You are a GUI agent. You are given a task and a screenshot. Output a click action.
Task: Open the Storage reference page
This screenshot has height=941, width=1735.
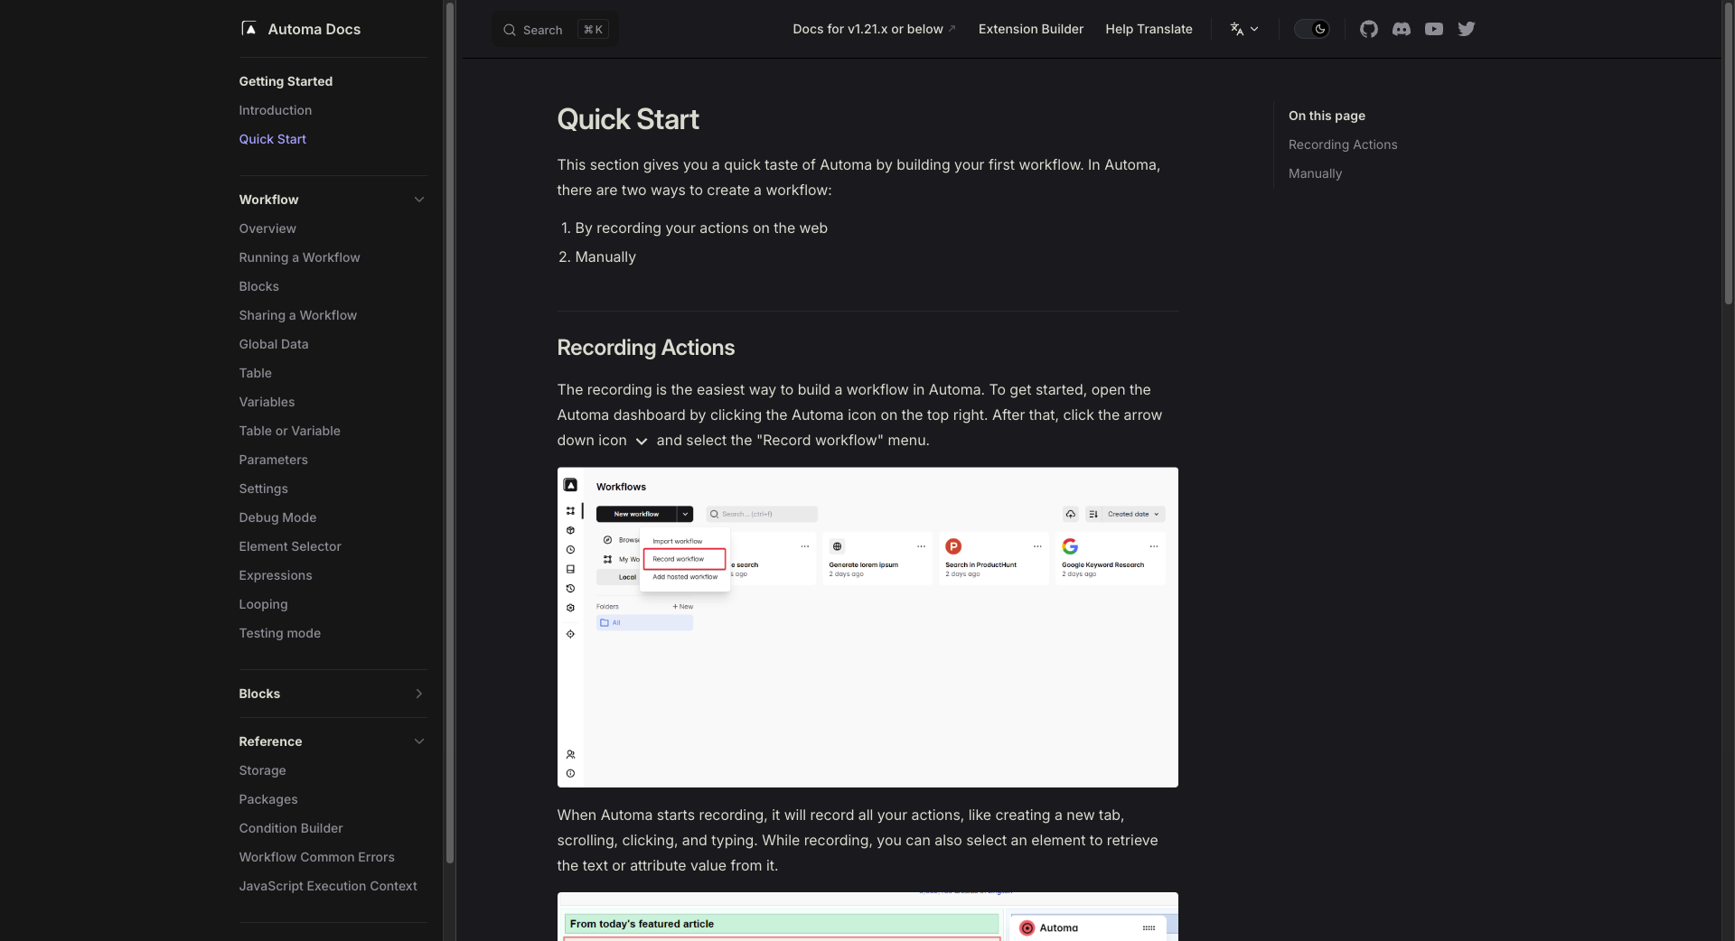click(262, 770)
